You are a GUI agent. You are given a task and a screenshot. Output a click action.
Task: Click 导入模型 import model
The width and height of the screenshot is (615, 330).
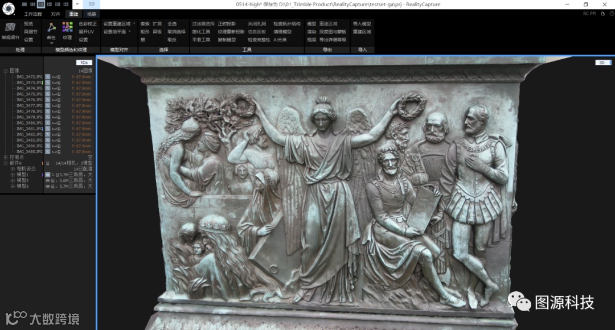coord(362,24)
